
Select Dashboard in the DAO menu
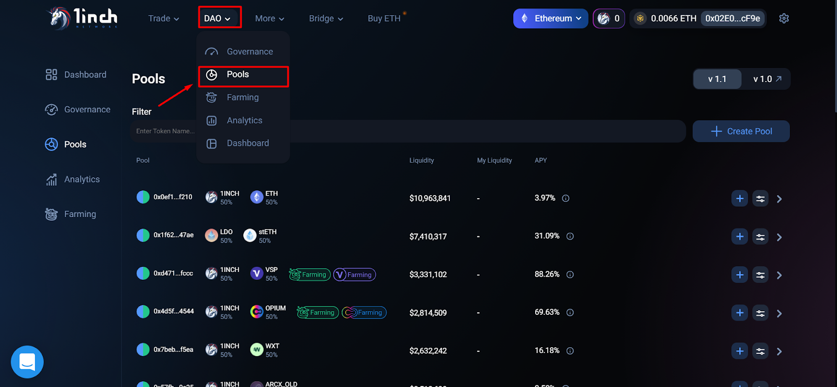pyautogui.click(x=243, y=143)
